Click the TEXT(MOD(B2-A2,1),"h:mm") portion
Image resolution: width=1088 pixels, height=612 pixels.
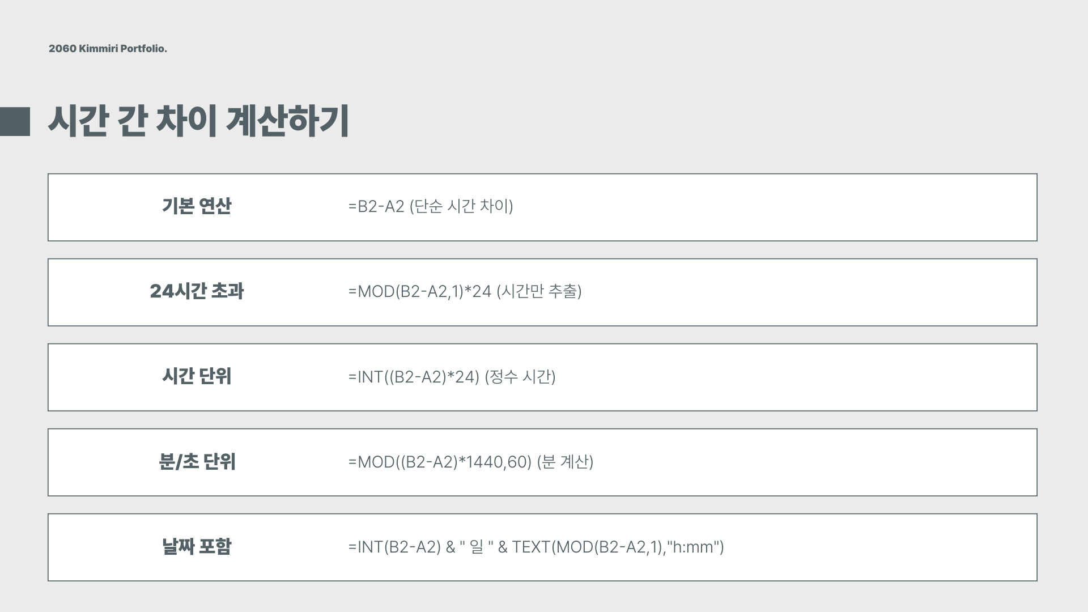pos(618,547)
